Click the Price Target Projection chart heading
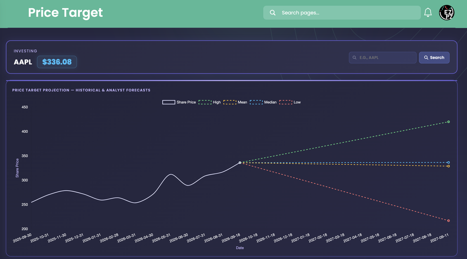 point(81,90)
